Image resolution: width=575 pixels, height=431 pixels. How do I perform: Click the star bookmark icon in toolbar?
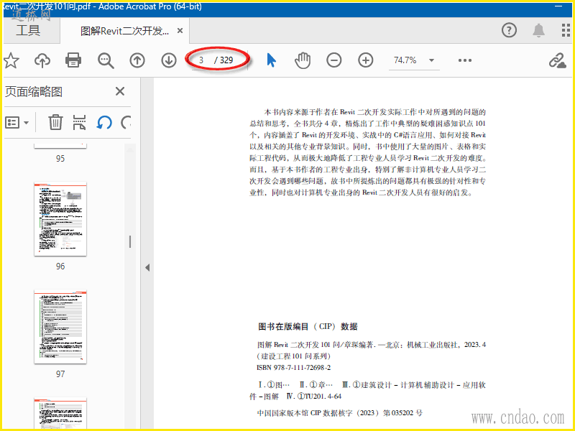click(x=11, y=60)
